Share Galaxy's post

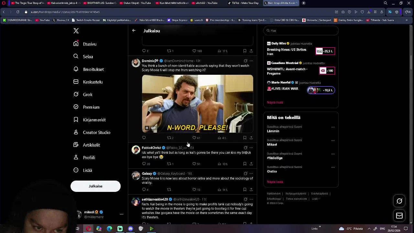[x=251, y=190]
